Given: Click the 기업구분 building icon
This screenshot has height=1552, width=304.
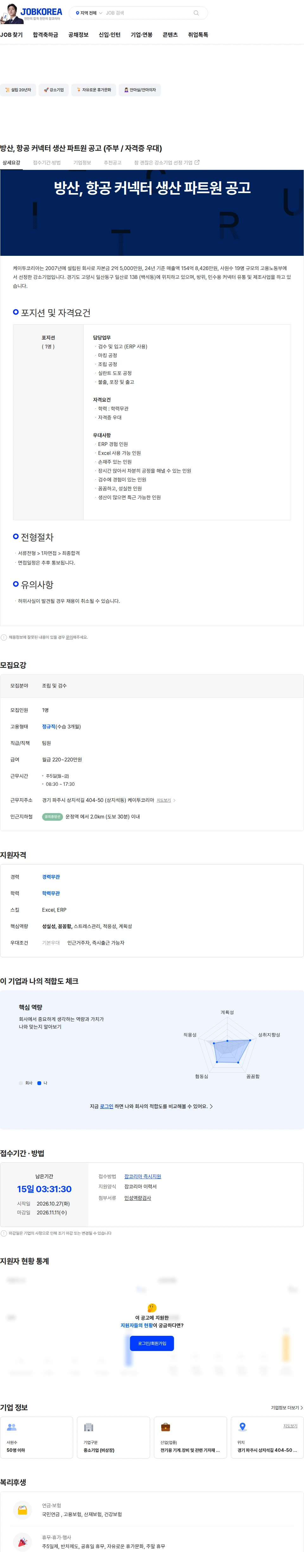Looking at the screenshot, I should tap(88, 1427).
